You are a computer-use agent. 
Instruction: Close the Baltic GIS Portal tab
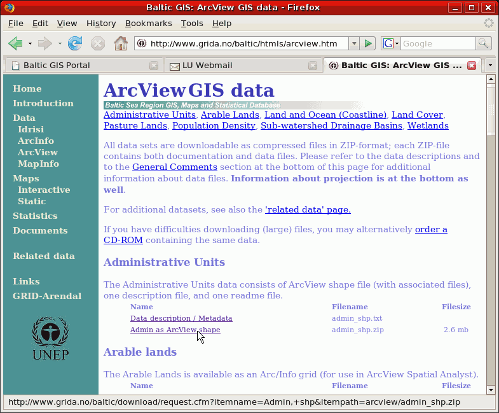154,66
